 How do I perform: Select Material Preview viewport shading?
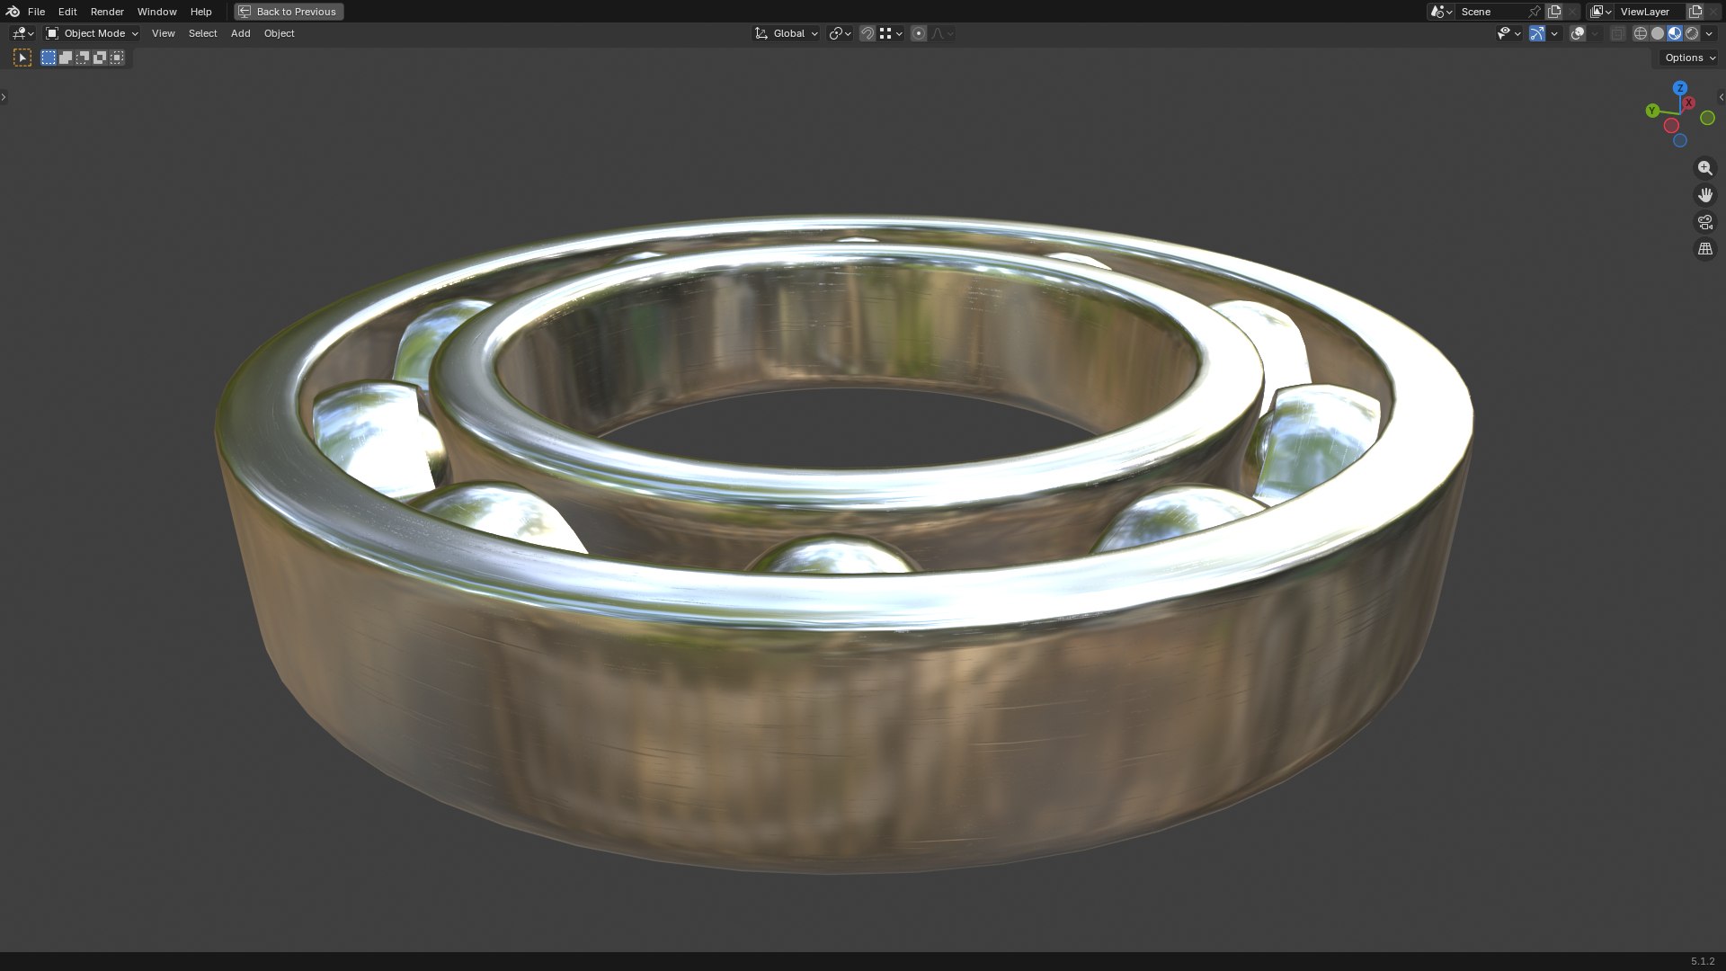click(x=1675, y=33)
